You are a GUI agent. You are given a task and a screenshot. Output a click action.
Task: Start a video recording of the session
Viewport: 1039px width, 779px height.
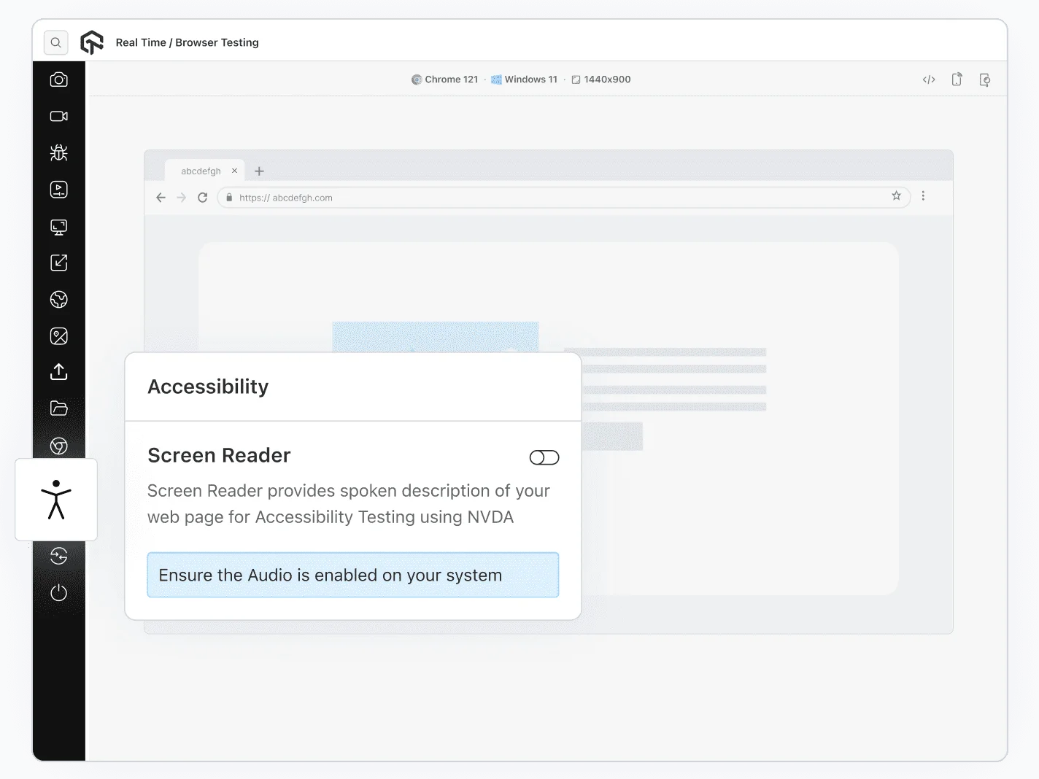tap(58, 116)
